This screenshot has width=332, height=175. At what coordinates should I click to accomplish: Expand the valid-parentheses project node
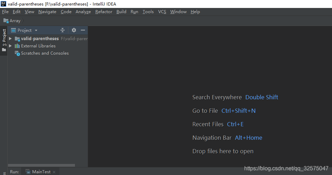click(10, 38)
